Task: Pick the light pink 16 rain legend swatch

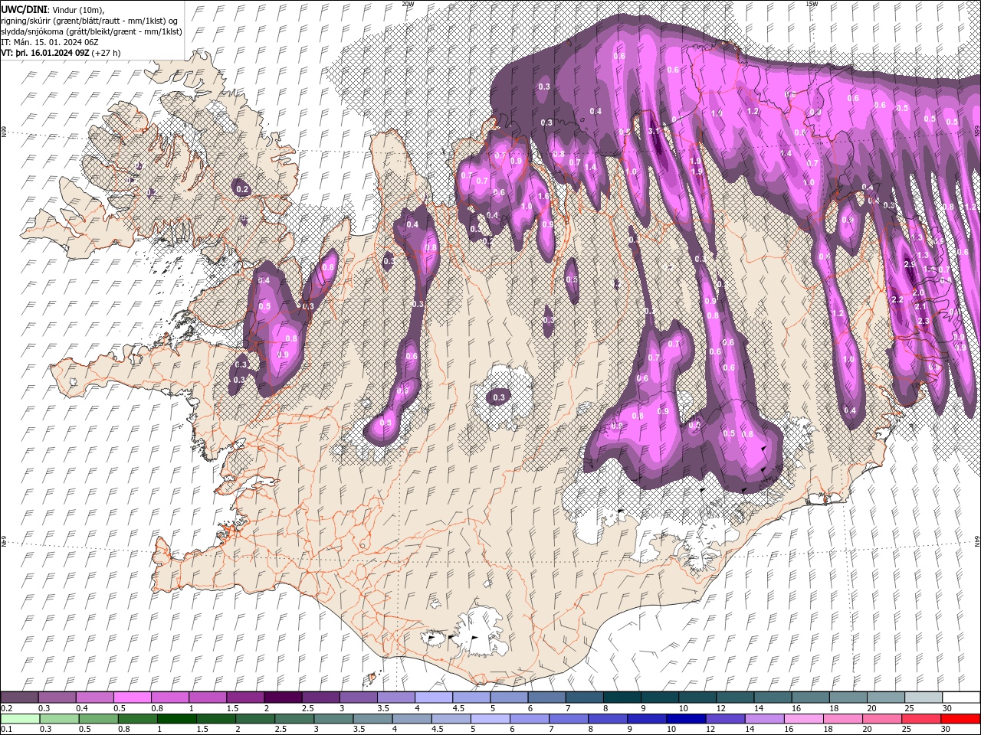Action: [805, 718]
